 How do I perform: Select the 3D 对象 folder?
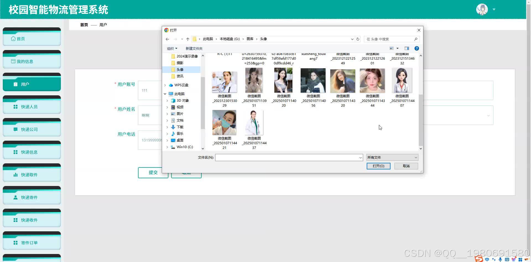180,101
